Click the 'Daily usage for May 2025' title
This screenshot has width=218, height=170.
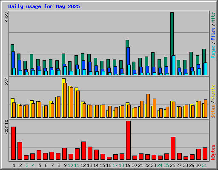click(44, 6)
